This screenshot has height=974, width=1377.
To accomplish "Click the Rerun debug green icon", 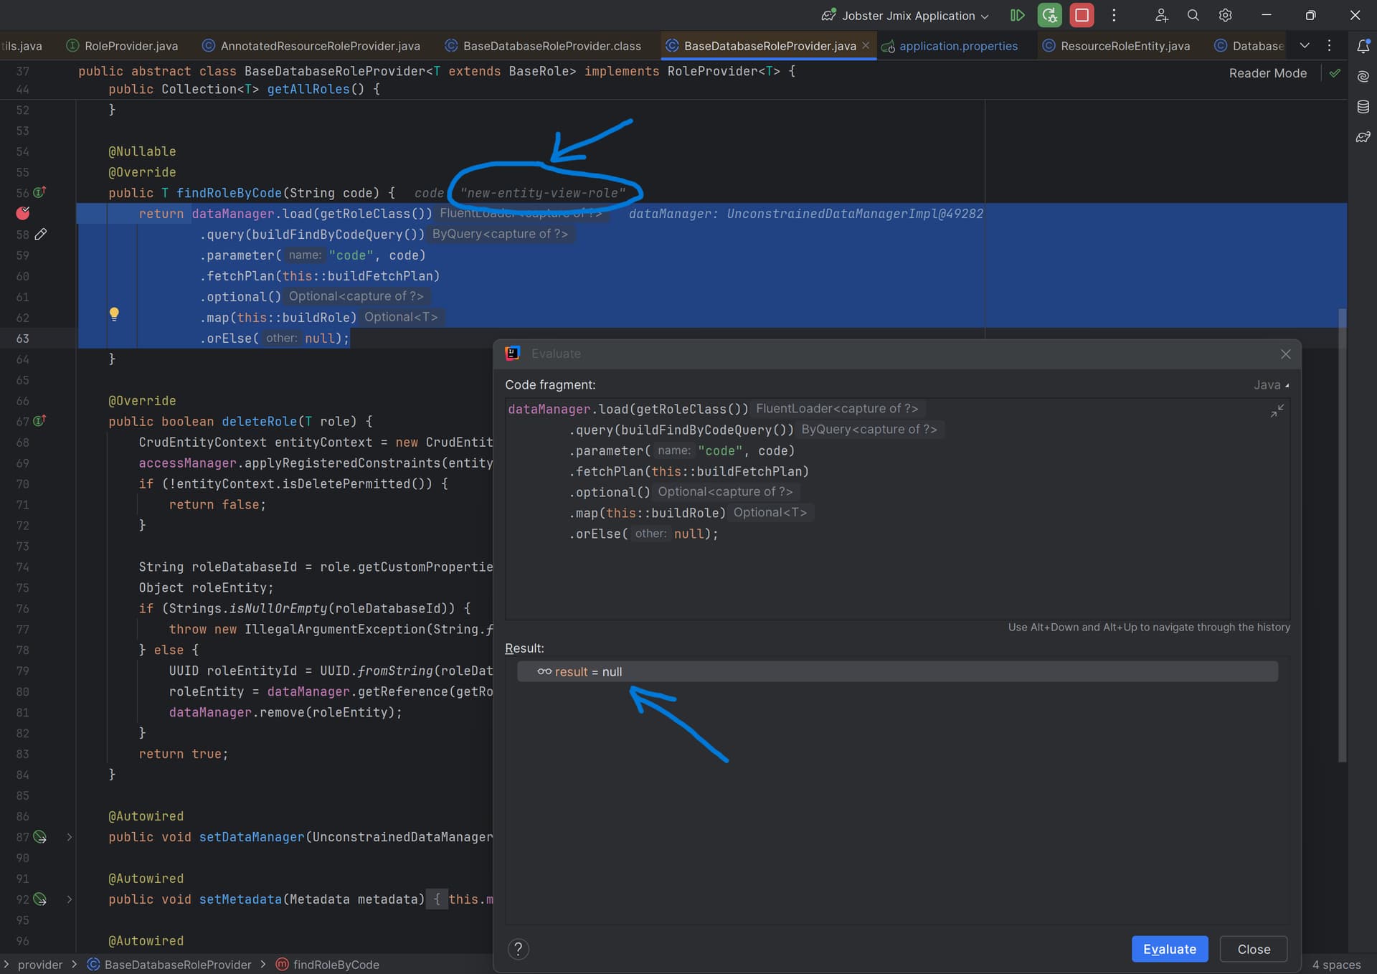I will (x=1049, y=15).
